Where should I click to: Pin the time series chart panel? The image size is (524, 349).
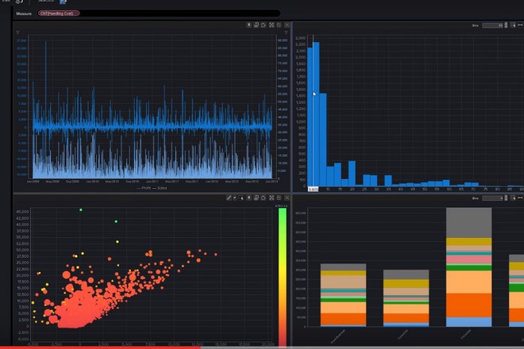tap(249, 25)
